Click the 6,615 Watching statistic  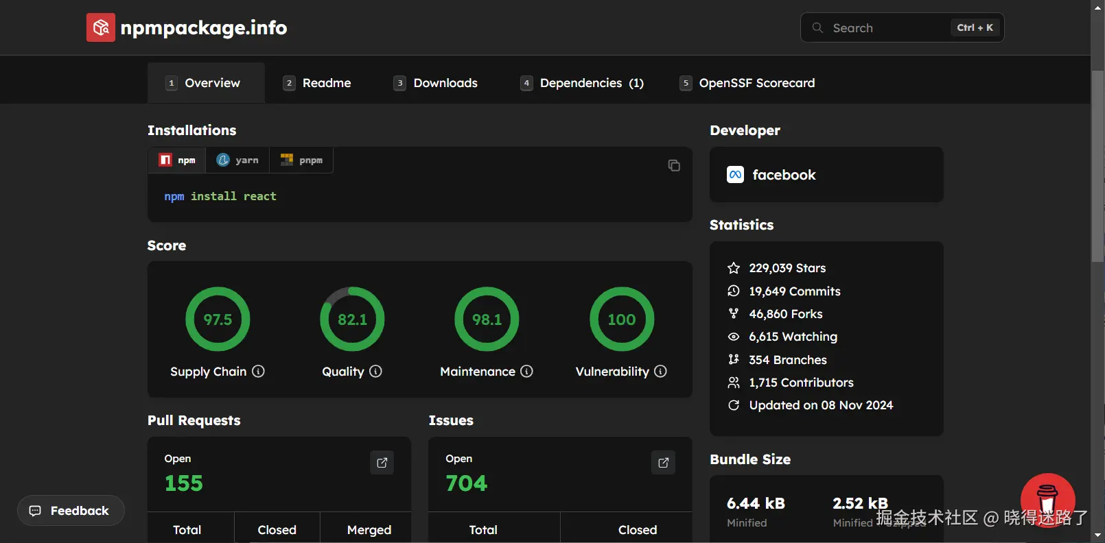pyautogui.click(x=793, y=337)
